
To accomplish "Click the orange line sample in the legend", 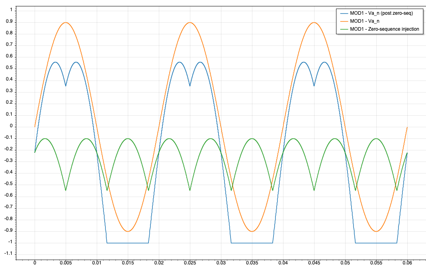I will (343, 21).
